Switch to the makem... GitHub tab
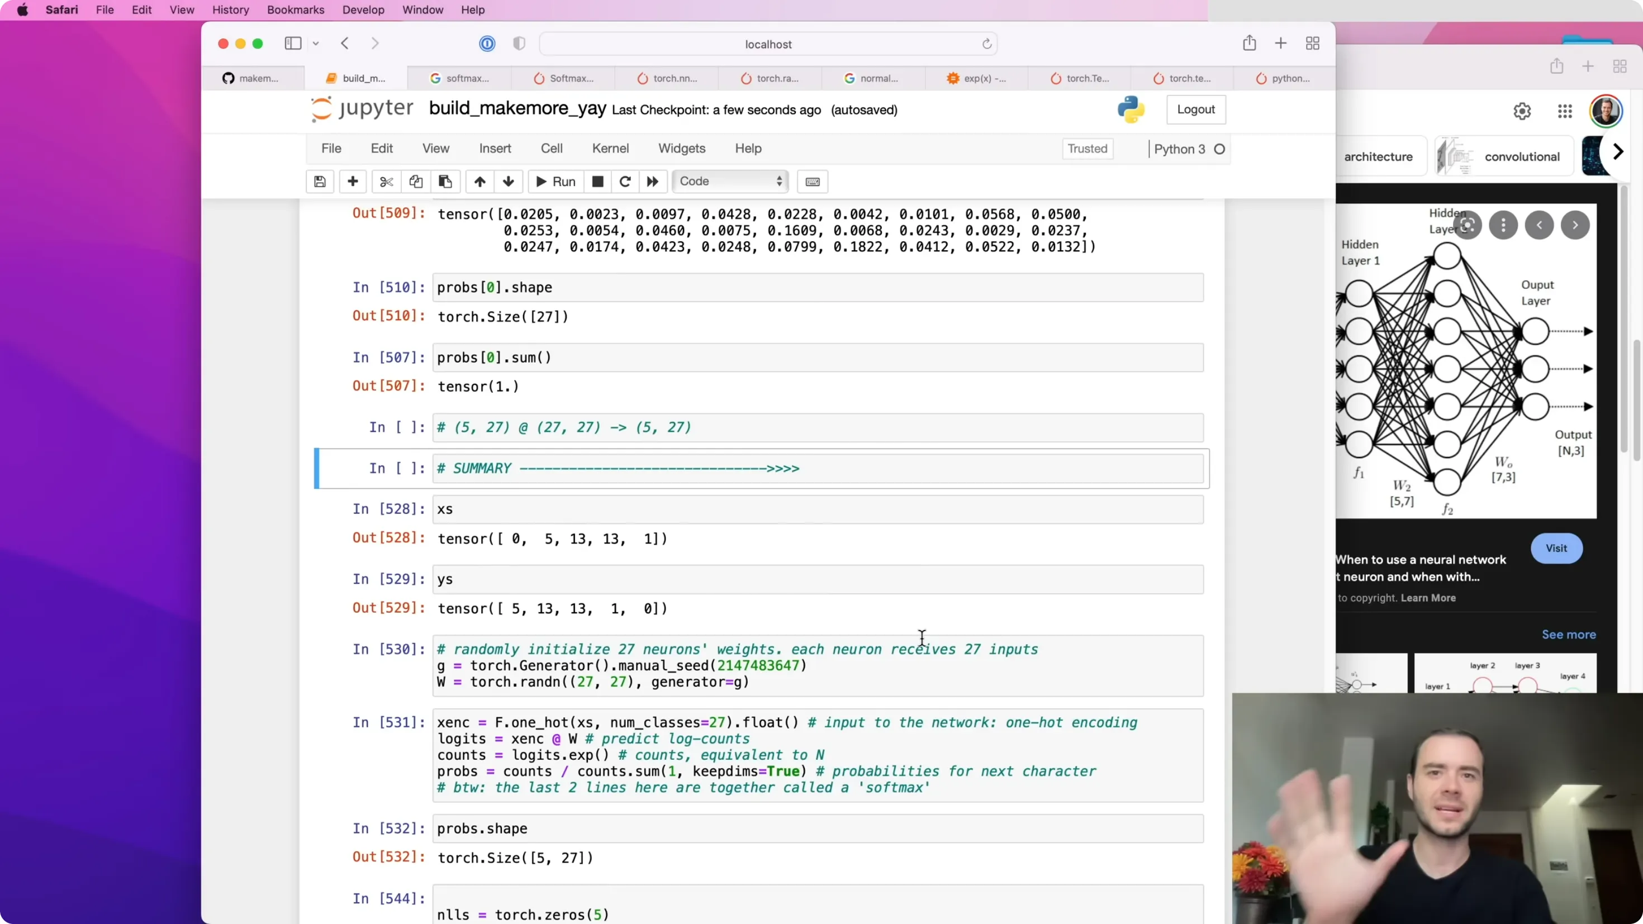 [253, 78]
